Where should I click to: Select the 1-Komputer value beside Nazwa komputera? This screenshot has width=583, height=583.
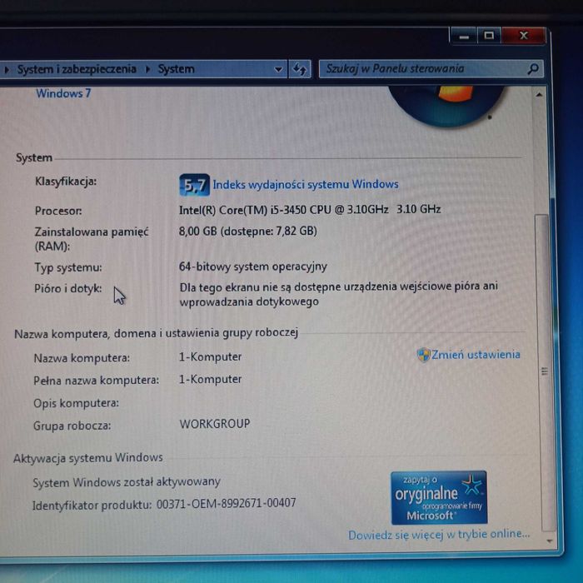[x=210, y=357]
